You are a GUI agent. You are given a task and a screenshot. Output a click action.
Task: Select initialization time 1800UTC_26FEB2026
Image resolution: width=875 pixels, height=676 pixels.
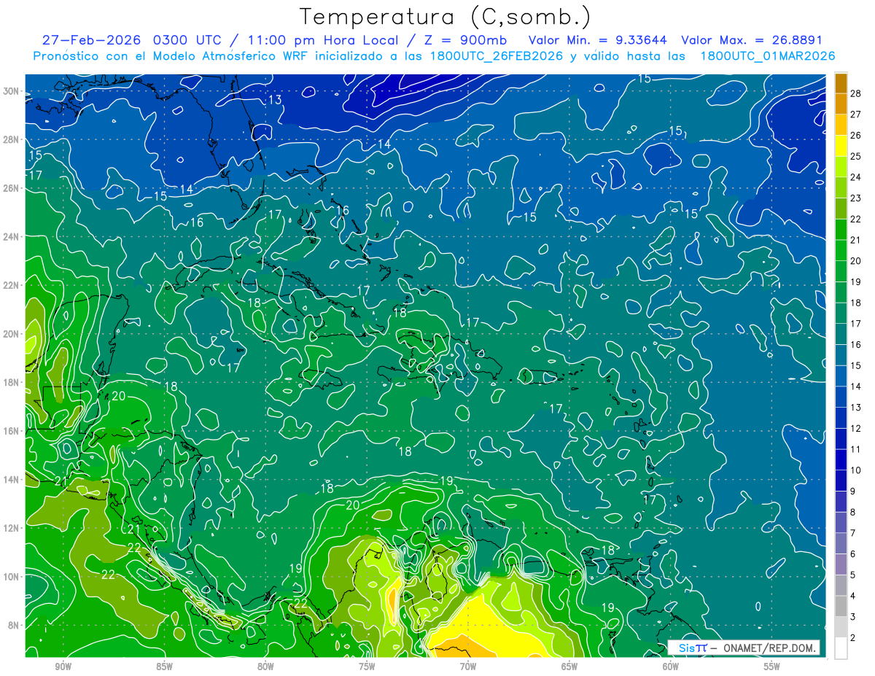point(497,56)
